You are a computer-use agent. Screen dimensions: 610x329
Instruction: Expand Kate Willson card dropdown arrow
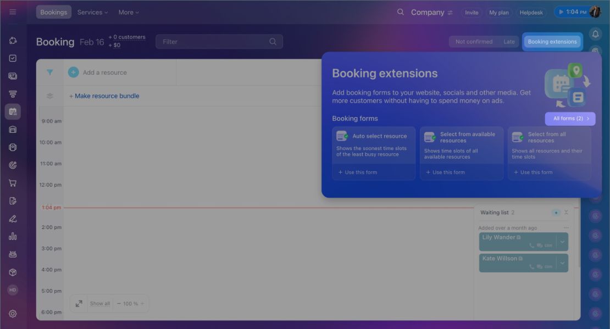(562, 263)
